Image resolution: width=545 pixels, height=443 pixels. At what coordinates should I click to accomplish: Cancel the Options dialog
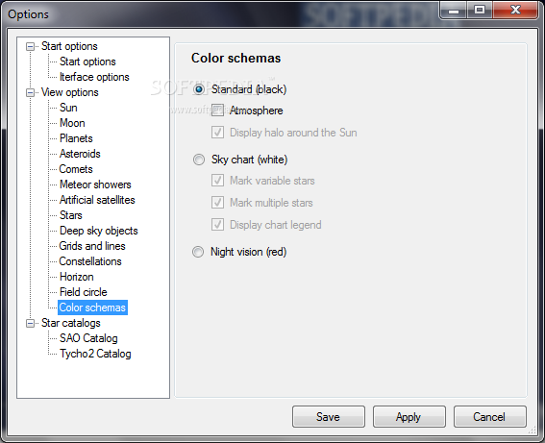[490, 417]
